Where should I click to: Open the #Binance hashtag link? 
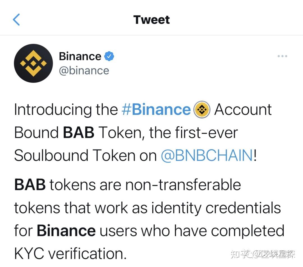pos(156,110)
